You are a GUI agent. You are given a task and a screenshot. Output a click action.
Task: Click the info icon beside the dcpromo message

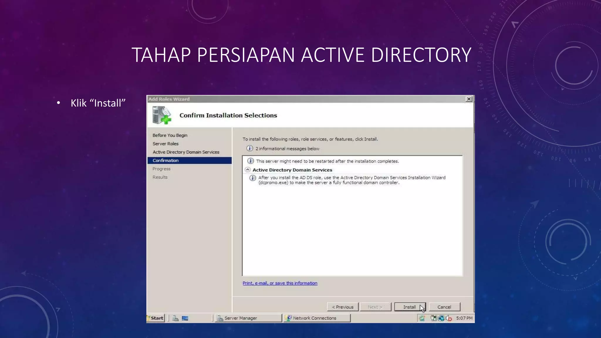253,178
